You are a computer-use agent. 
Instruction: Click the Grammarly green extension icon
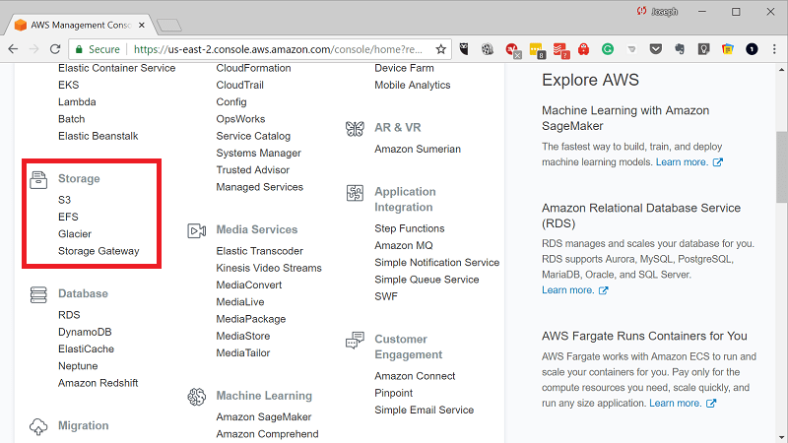tap(608, 49)
